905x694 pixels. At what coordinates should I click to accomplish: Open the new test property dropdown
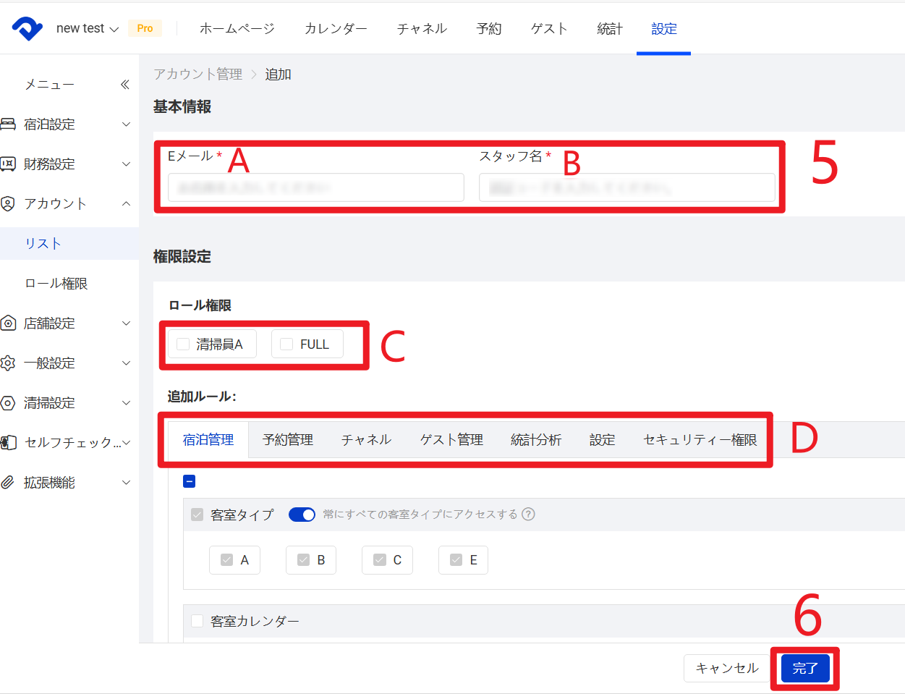tap(88, 29)
